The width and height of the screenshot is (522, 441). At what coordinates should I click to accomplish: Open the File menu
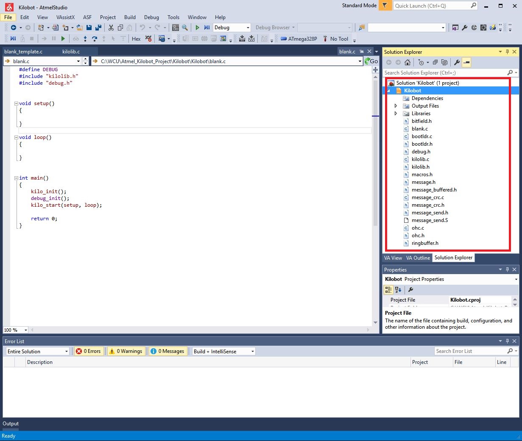8,17
